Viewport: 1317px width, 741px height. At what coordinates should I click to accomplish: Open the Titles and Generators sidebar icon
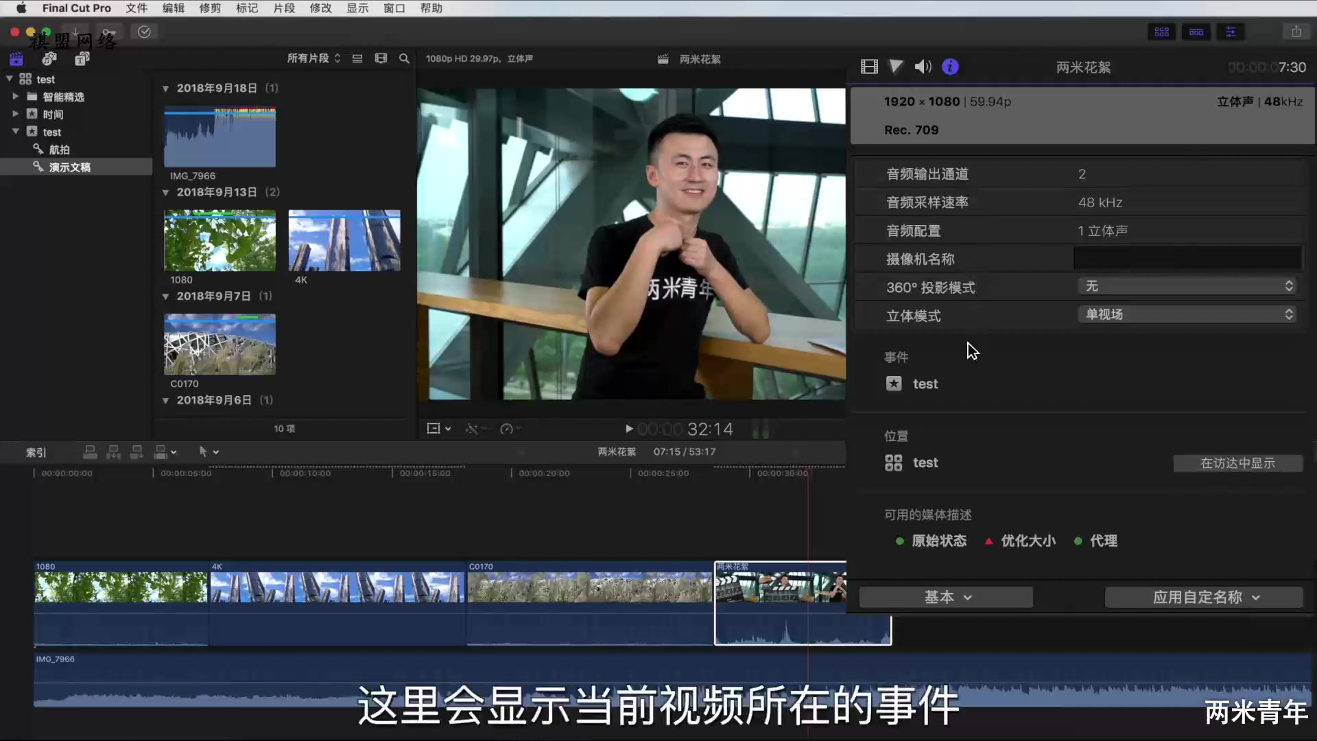[x=82, y=59]
